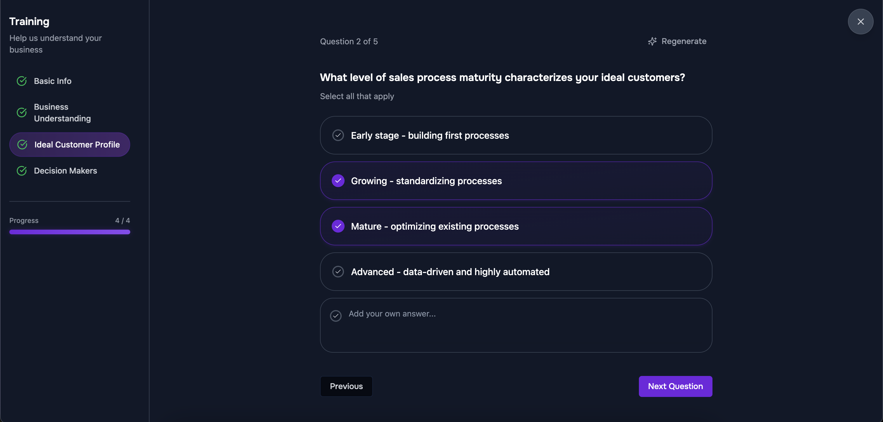Switch to Decision Makers step
This screenshot has width=883, height=422.
(x=65, y=171)
